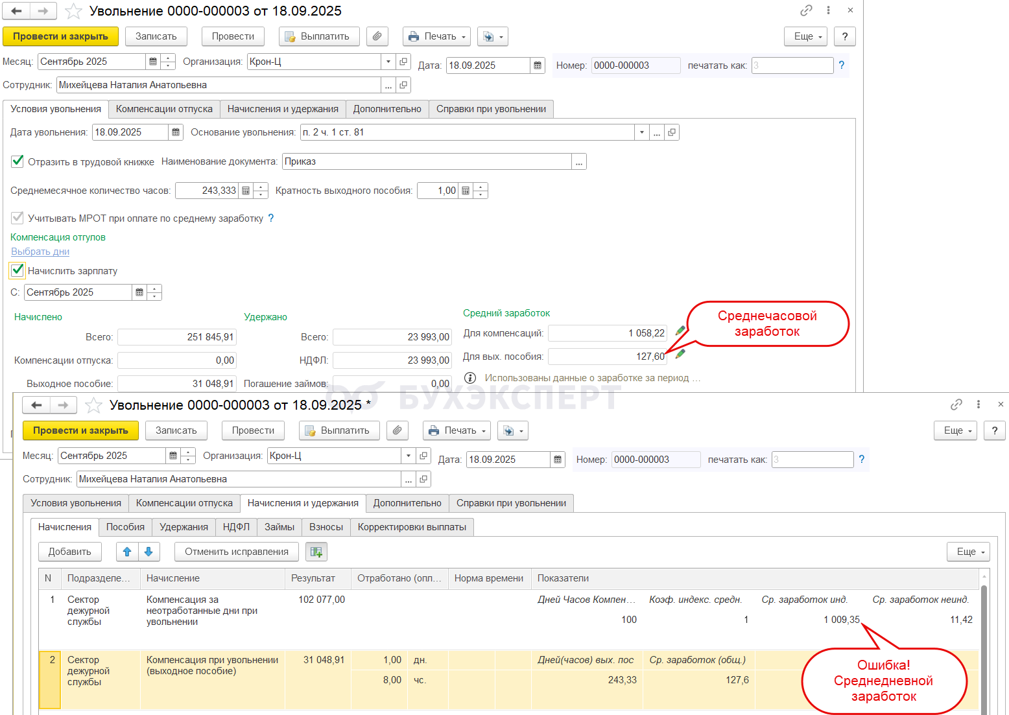Click the Сотрудник field in the lower window
The width and height of the screenshot is (1009, 715).
[239, 479]
